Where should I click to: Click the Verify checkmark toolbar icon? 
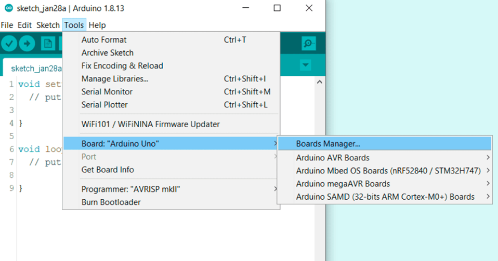pos(9,44)
